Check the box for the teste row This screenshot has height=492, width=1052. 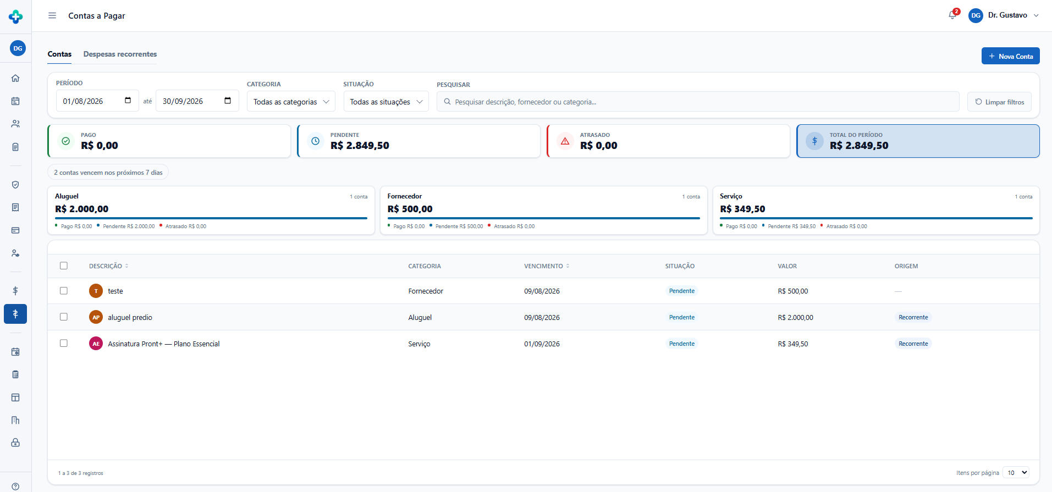point(64,291)
